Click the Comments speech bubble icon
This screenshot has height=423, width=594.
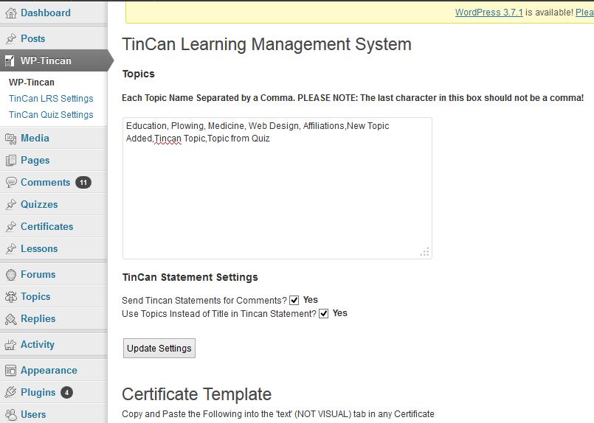(11, 182)
